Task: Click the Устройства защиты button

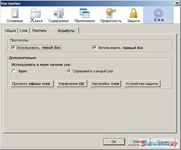Action: click(x=142, y=84)
